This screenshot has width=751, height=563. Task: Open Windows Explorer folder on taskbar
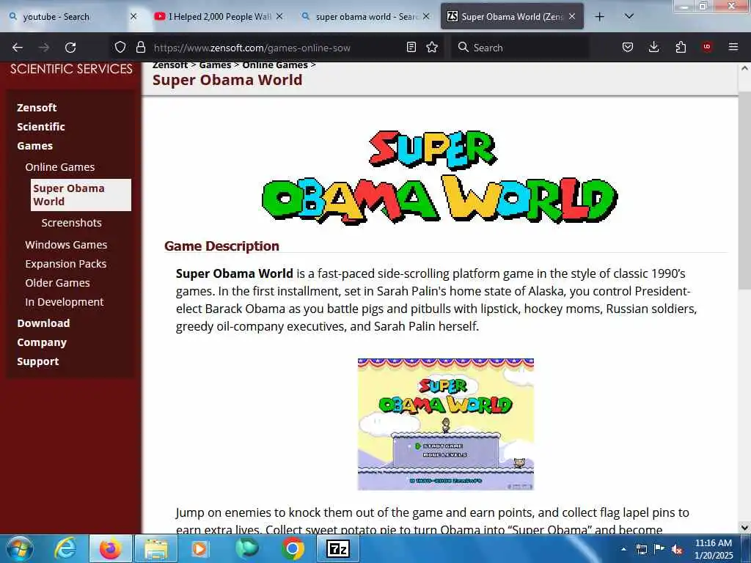(x=156, y=548)
